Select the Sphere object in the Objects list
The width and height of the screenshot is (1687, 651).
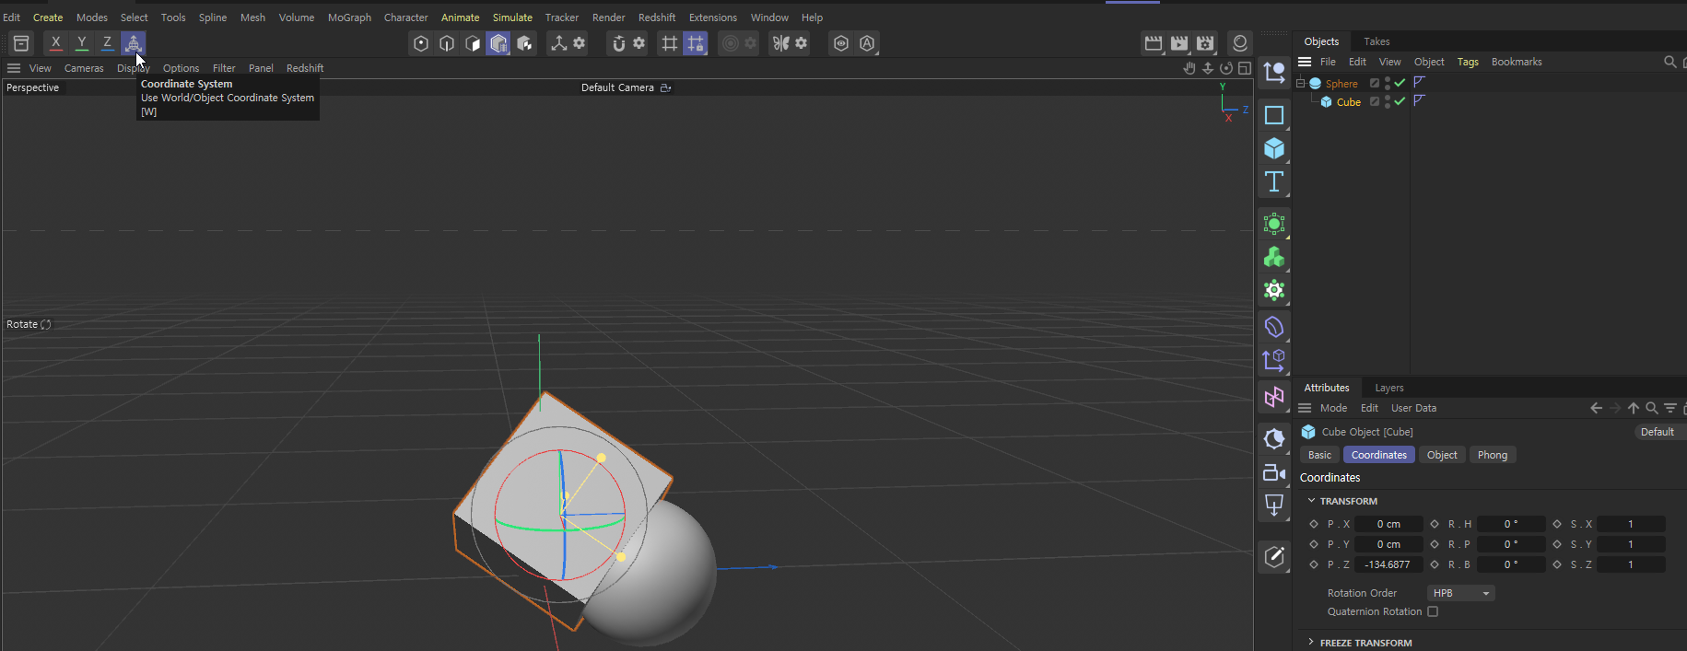[x=1341, y=84]
